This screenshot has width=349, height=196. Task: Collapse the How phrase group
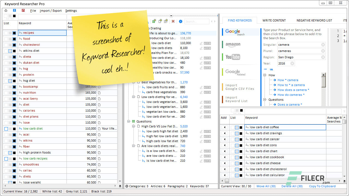(265, 75)
